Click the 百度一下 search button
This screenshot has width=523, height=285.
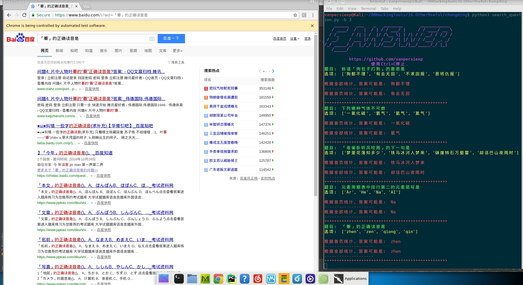pyautogui.click(x=171, y=39)
